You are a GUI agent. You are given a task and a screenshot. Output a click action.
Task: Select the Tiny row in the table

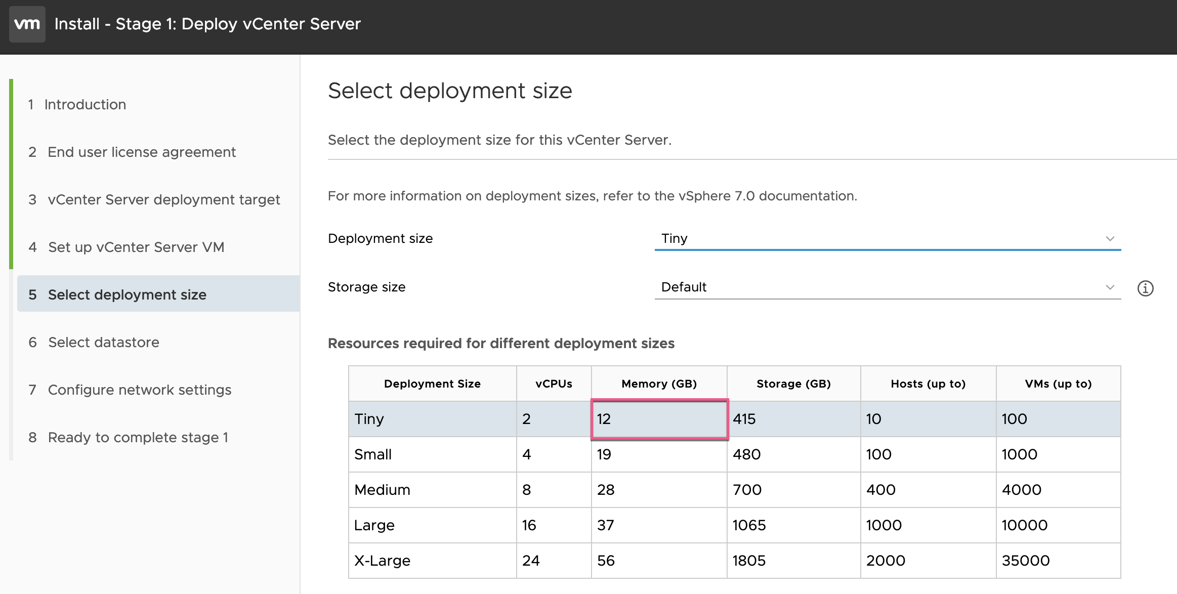point(735,419)
